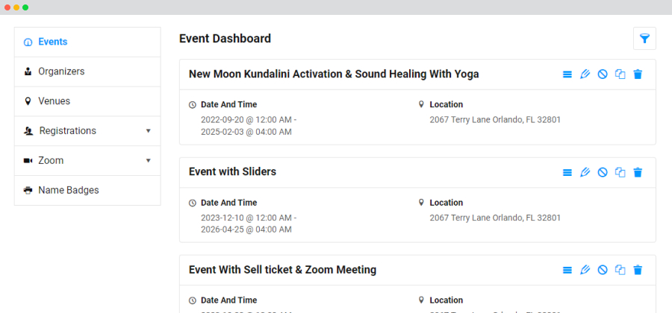The image size is (672, 313).
Task: Duplicate the New Moon Kundalini event
Action: (620, 75)
